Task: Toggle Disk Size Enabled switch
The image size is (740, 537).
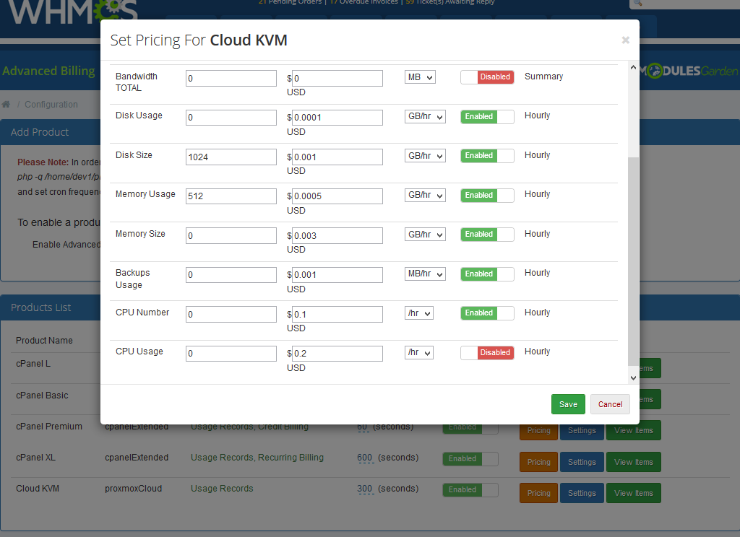Action: pyautogui.click(x=487, y=156)
